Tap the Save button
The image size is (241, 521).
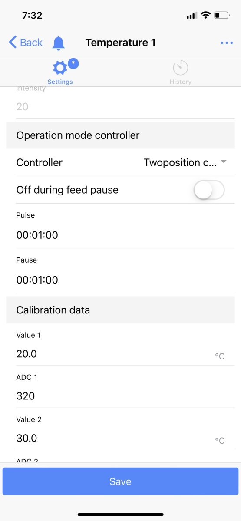[x=120, y=481]
